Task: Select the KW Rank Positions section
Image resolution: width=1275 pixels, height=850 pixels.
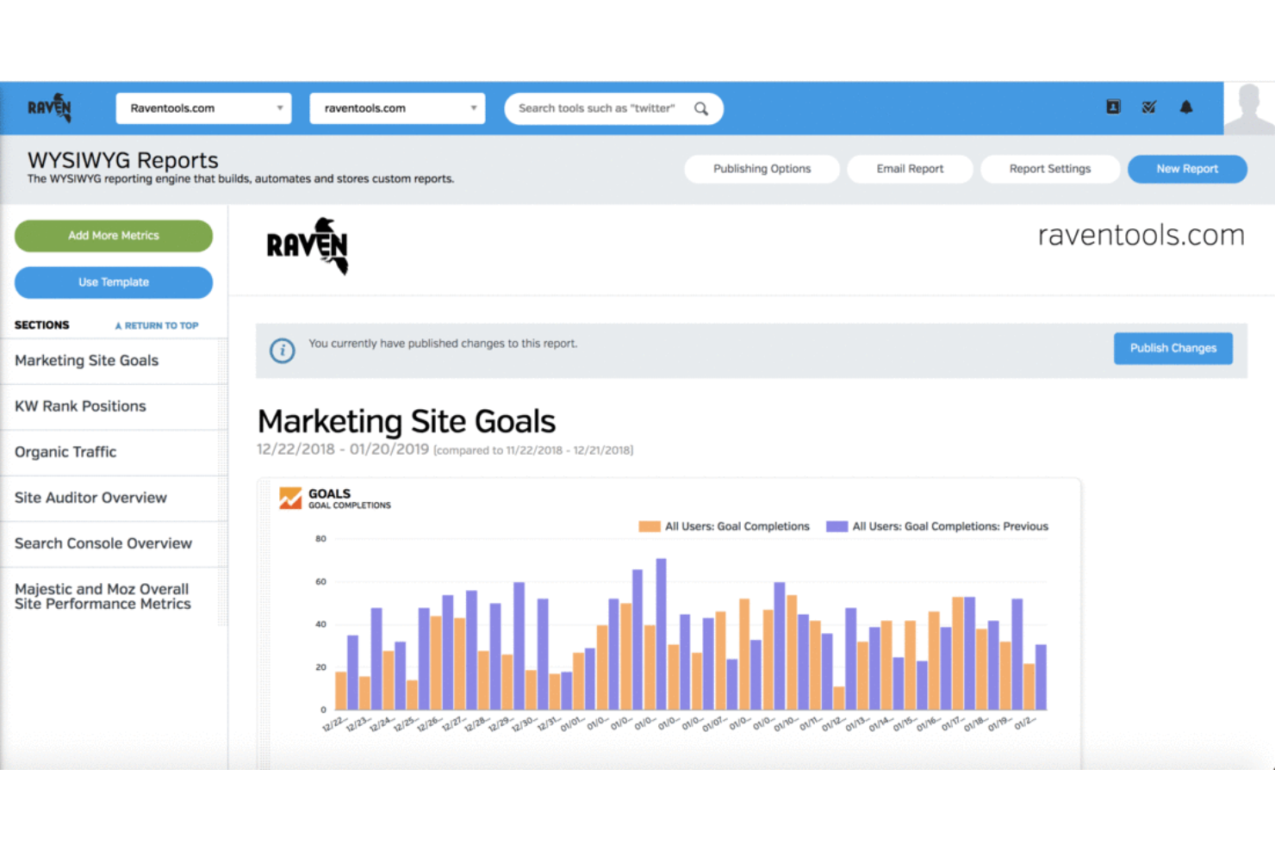Action: [80, 406]
